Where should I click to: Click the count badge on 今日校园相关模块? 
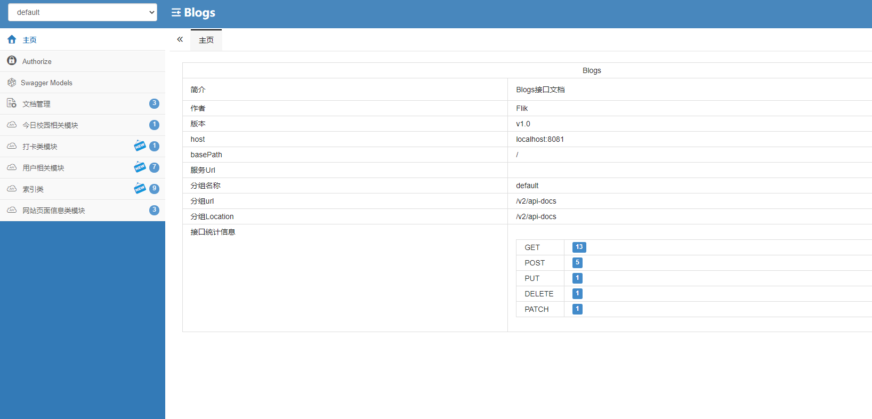[154, 125]
